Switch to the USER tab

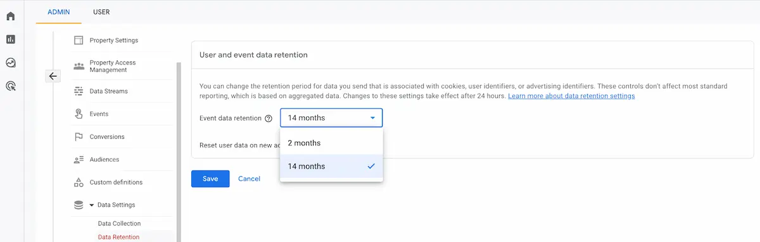101,11
